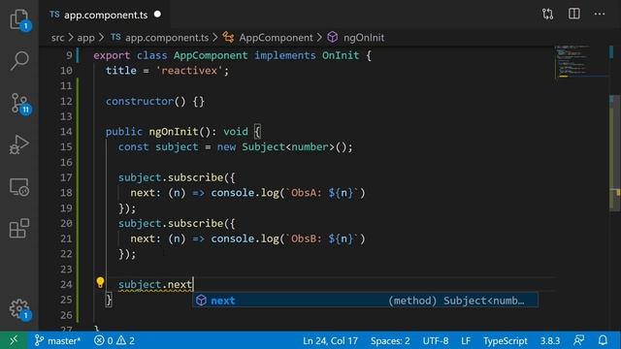Click the src breadcrumb segment
This screenshot has height=349, width=621.
coord(57,38)
